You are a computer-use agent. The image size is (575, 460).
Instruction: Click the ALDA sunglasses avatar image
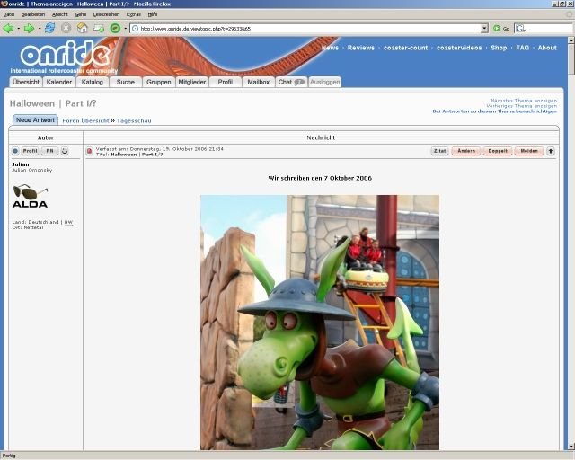click(x=31, y=196)
